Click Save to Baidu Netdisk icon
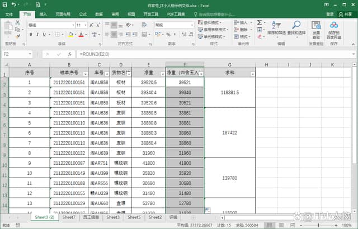The width and height of the screenshot is (358, 229). click(x=334, y=29)
